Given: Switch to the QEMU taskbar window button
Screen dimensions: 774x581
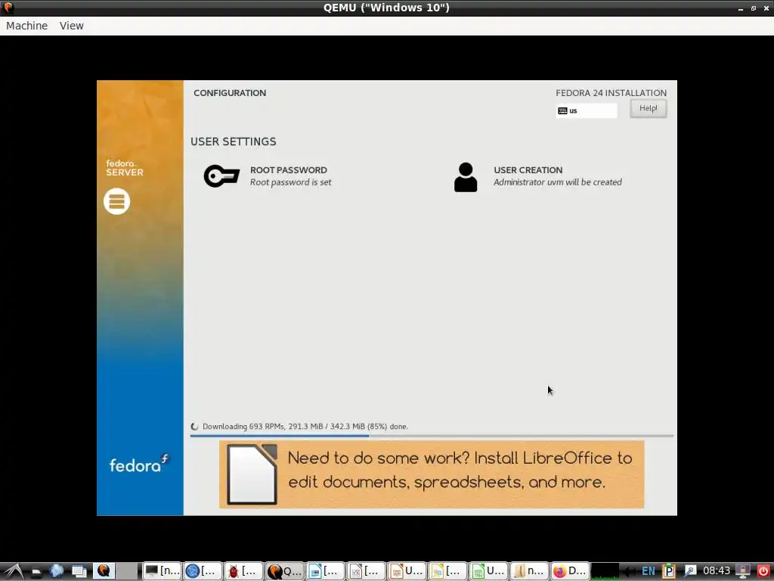Looking at the screenshot, I should 285,571.
